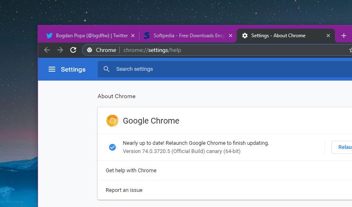Open a new tab with plus button
The image size is (352, 207).
pyautogui.click(x=343, y=36)
